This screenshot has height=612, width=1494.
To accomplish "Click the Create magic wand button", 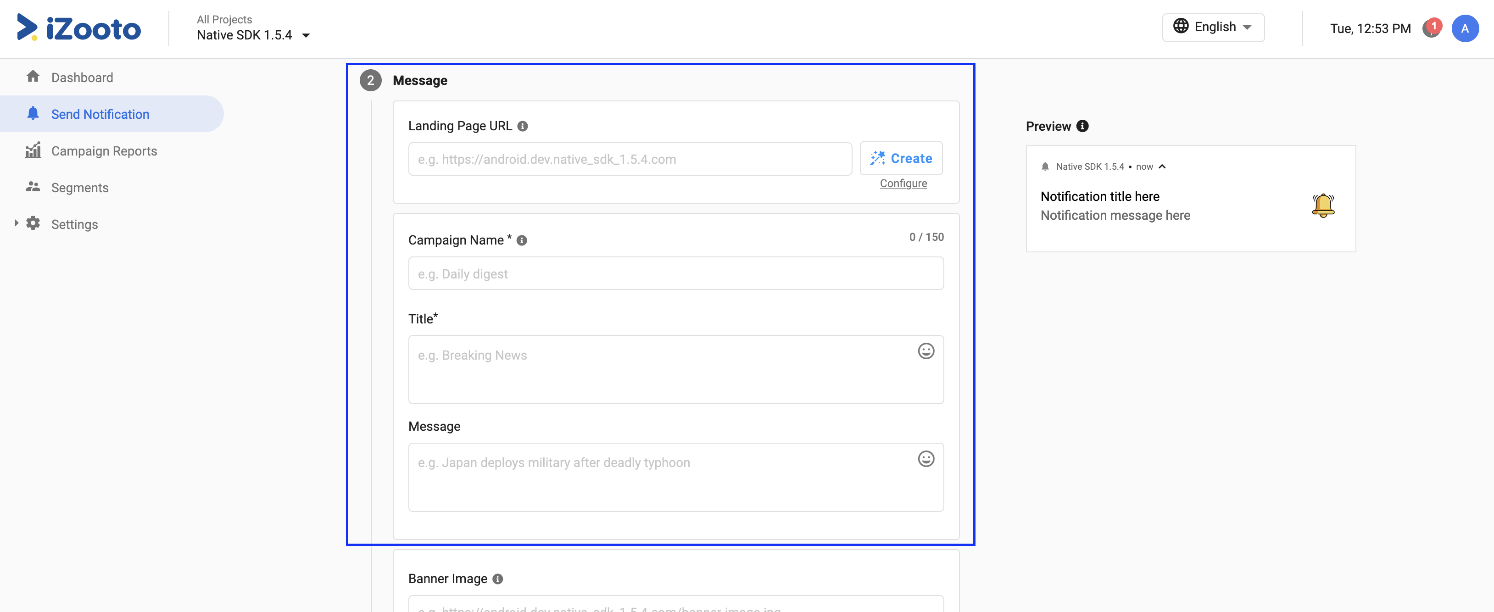I will click(901, 158).
